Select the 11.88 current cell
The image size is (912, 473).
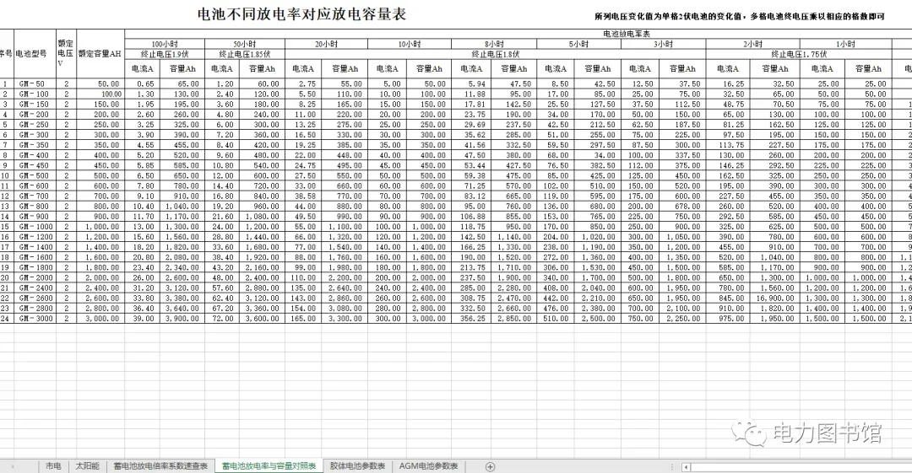471,94
